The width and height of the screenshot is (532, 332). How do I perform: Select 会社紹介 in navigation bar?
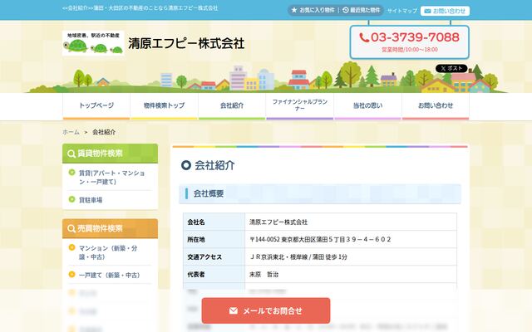coord(232,106)
